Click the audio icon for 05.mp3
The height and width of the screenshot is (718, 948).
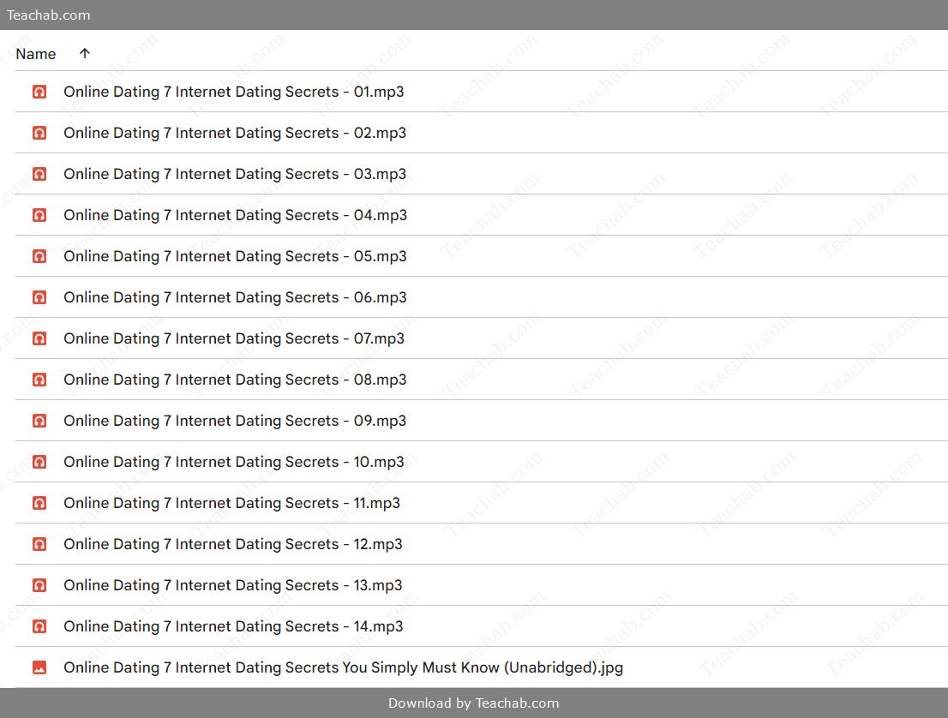39,256
